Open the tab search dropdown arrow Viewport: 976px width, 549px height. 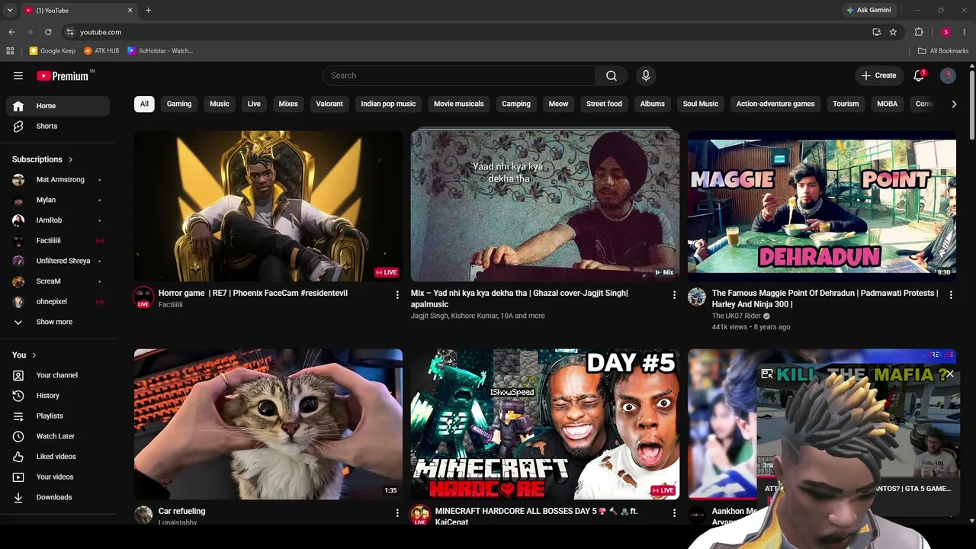[x=10, y=10]
